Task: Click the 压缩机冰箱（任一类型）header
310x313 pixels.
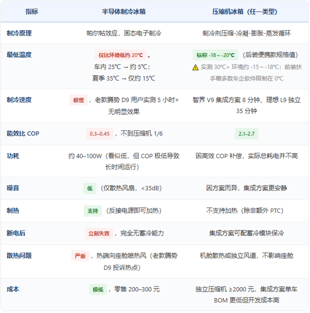Action: pyautogui.click(x=245, y=12)
